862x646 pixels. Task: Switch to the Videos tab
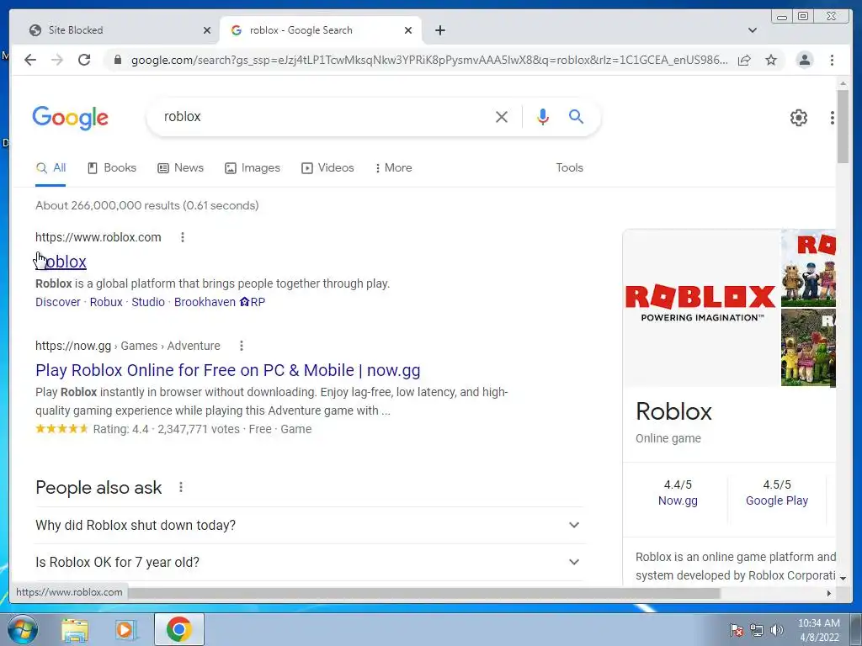pos(327,168)
